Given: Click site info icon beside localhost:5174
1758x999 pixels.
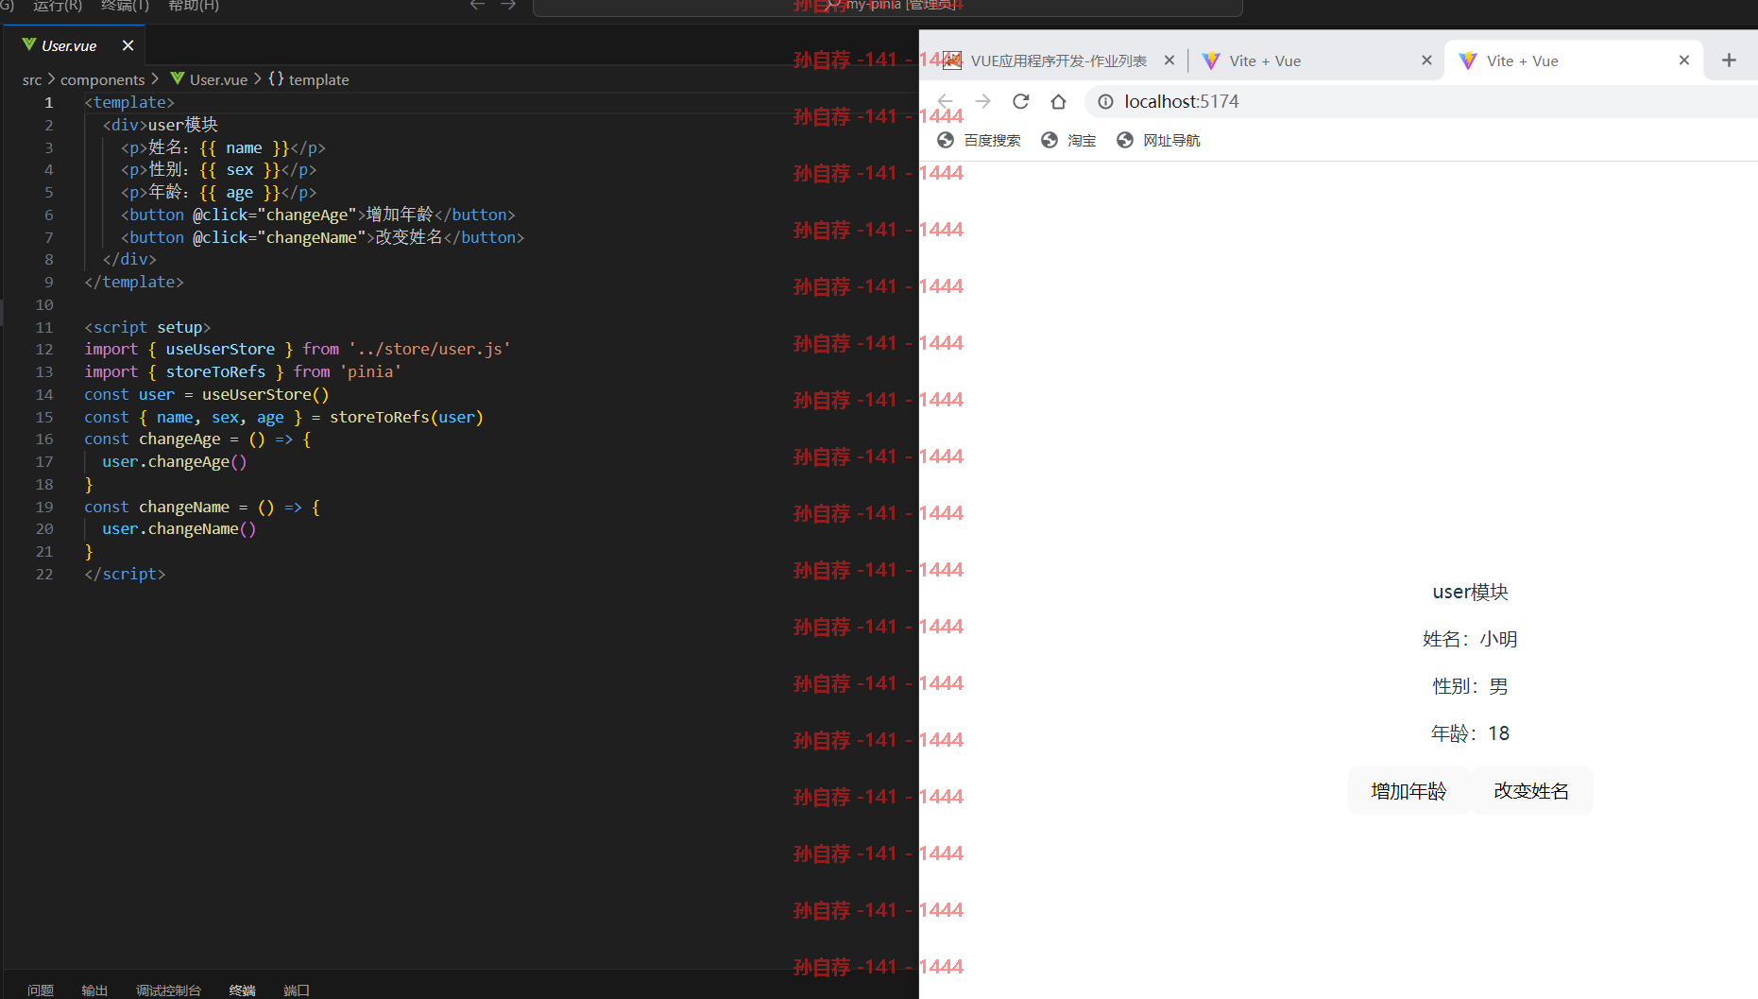Looking at the screenshot, I should pos(1105,101).
